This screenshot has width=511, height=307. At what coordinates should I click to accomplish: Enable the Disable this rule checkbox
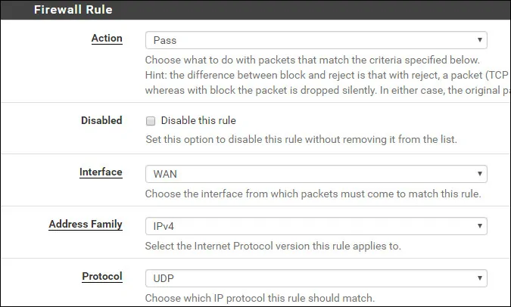coord(151,121)
